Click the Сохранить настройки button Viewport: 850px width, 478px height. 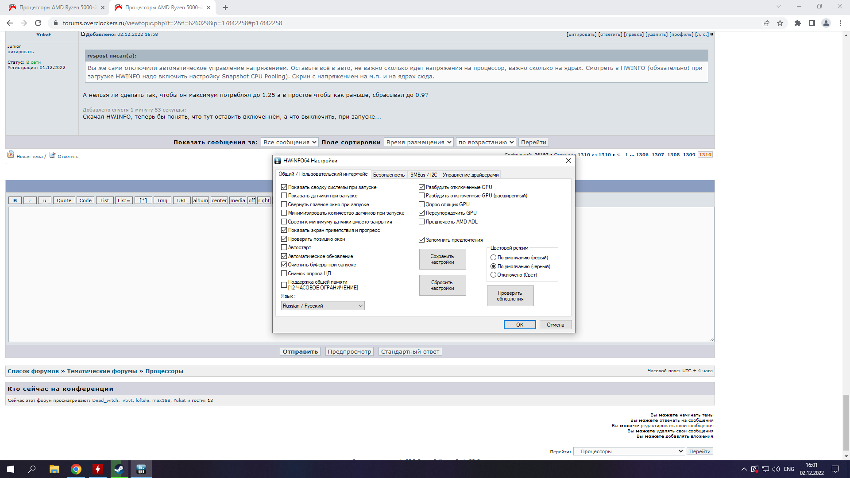coord(442,259)
